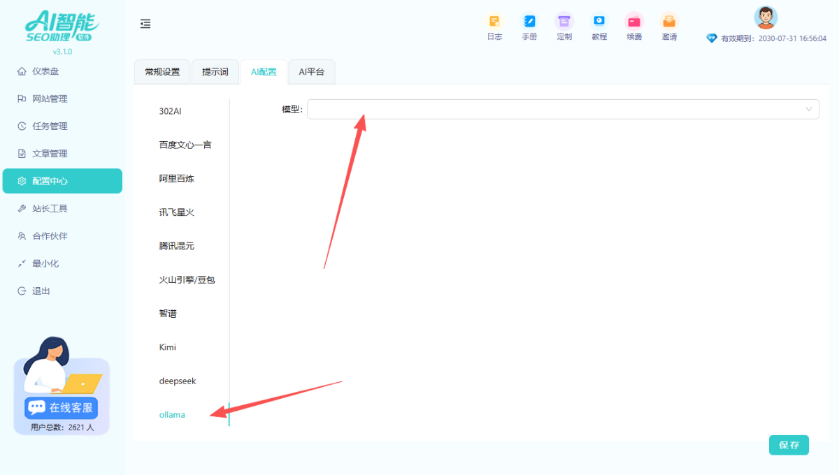Click the VIP diamond badge icon
This screenshot has height=475, width=839.
point(712,38)
